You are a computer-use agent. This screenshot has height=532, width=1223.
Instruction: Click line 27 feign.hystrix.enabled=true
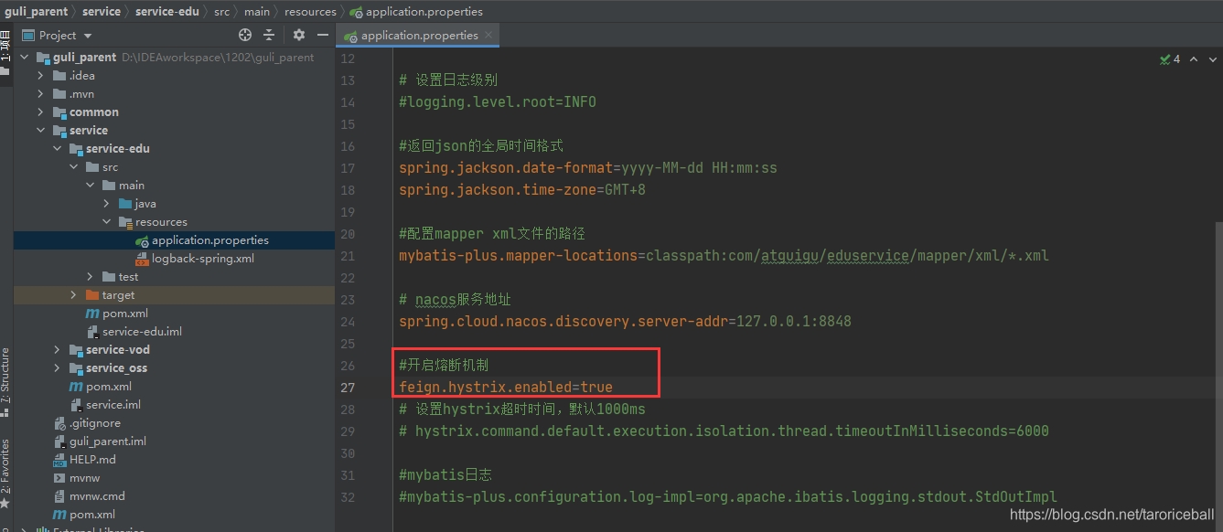click(x=506, y=387)
